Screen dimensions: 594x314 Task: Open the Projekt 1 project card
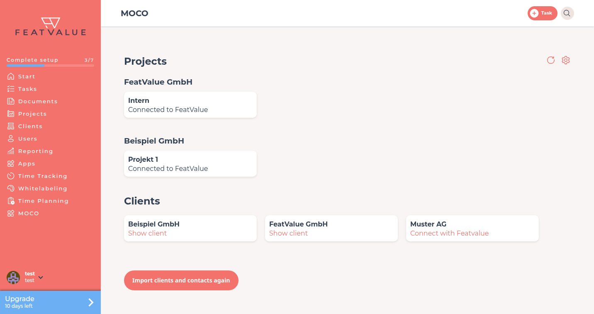coord(190,164)
